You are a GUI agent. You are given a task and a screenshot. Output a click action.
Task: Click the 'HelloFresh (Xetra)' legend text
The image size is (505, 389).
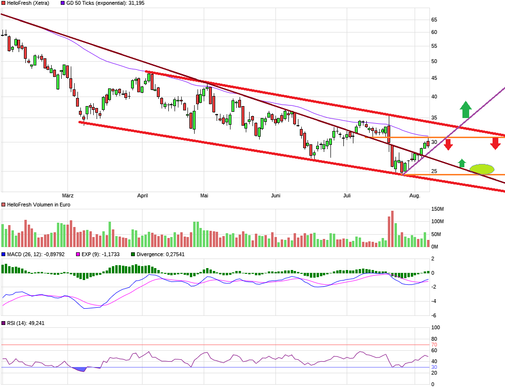tap(28, 3)
